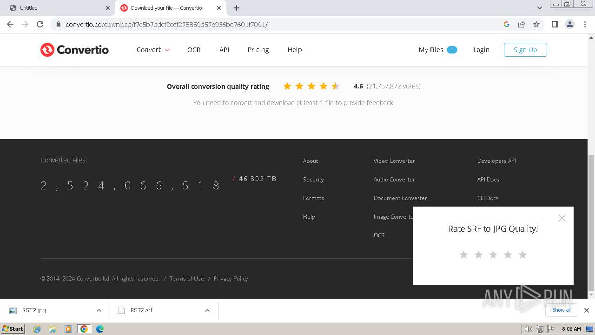Open My Files list

[x=438, y=50]
